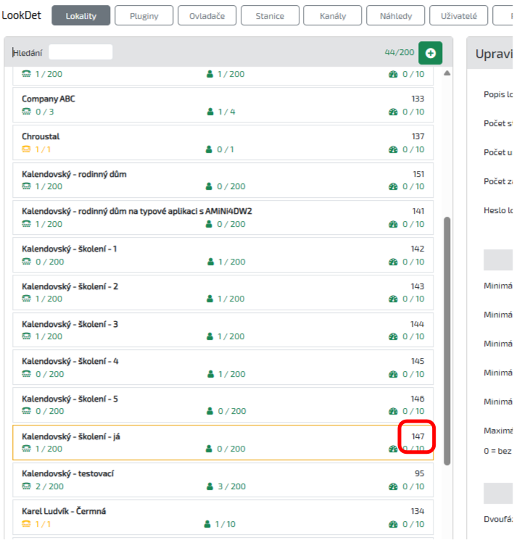This screenshot has width=514, height=540.
Task: Open the Náhledy tab
Action: (x=396, y=16)
